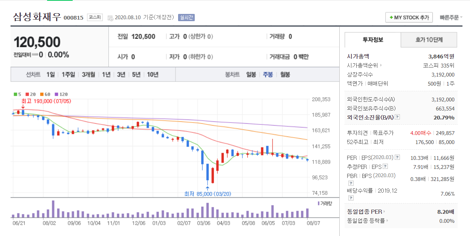
Task: Switch candle chart to 월봉
Action: click(285, 75)
